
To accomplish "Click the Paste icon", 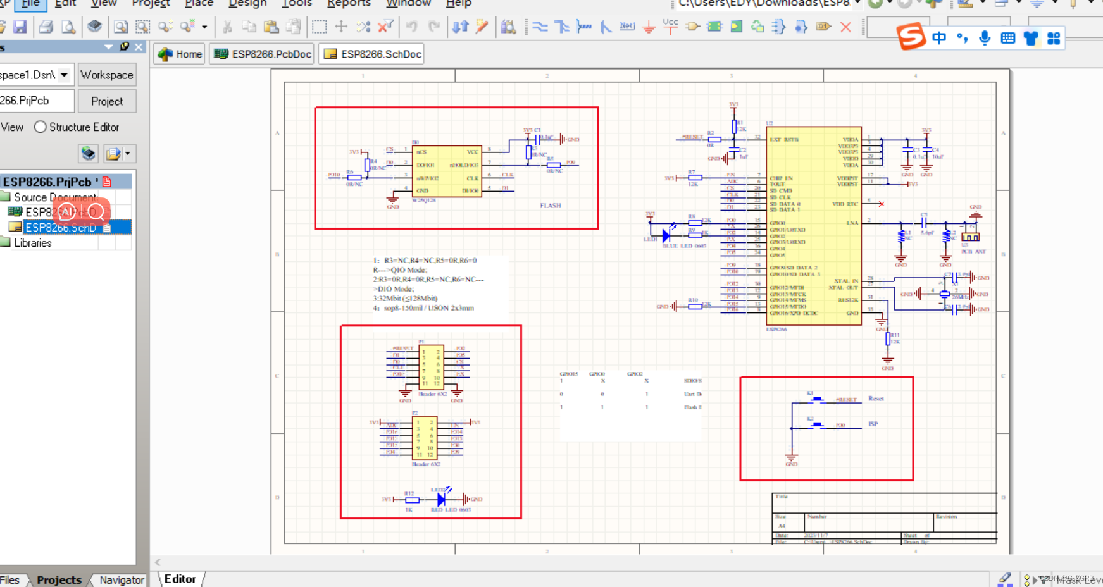I will [x=271, y=27].
